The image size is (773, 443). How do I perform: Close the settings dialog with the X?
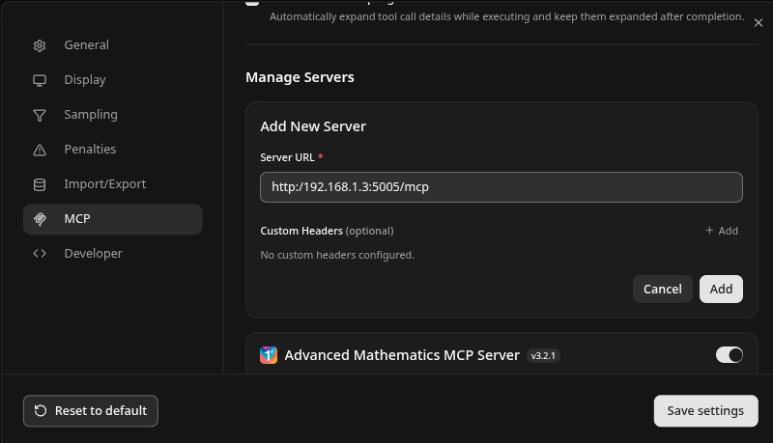758,23
